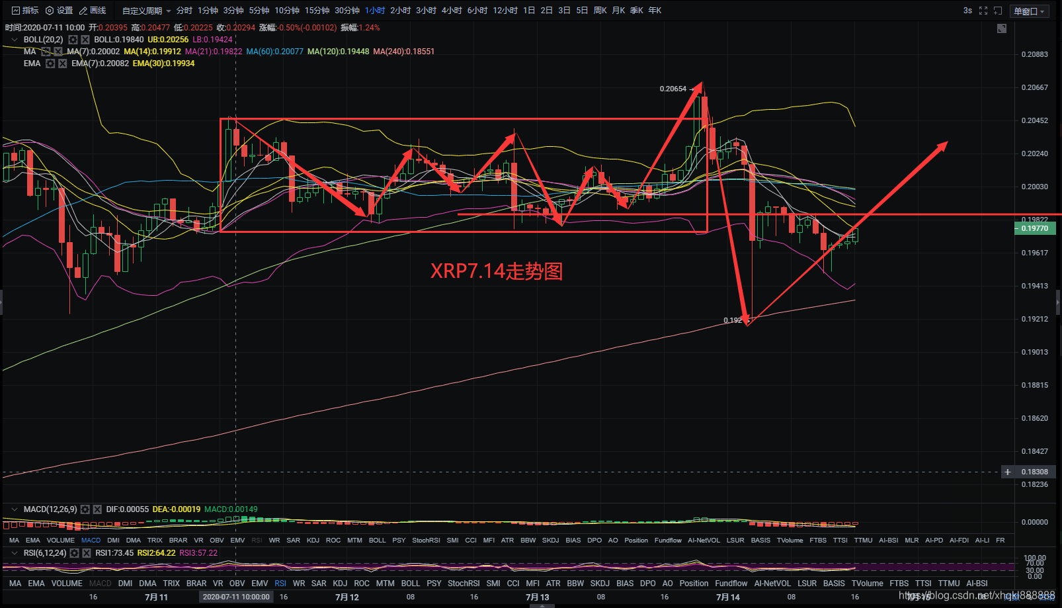Switch to the 分时 timeline view
Image resolution: width=1062 pixels, height=608 pixels.
coord(184,11)
